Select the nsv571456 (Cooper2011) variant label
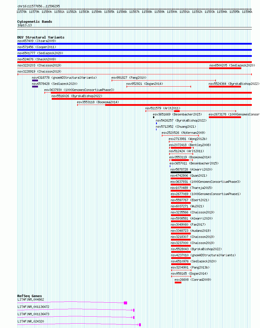The height and width of the screenshot is (328, 260). click(37, 47)
